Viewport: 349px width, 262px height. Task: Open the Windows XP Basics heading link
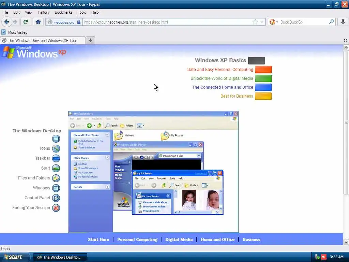click(x=221, y=60)
